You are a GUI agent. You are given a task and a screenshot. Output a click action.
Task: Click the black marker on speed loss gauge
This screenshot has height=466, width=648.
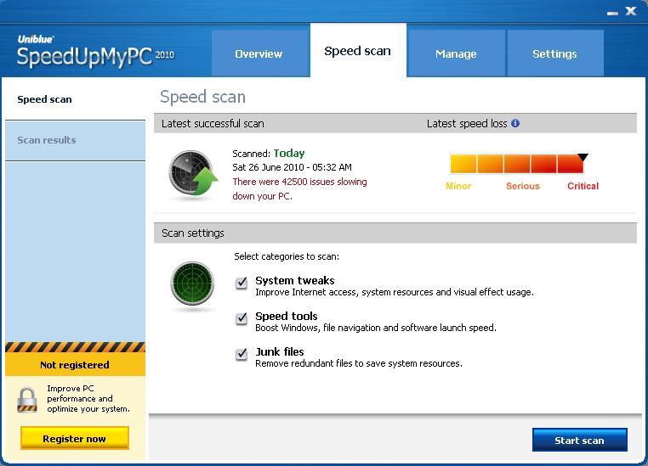tap(583, 157)
